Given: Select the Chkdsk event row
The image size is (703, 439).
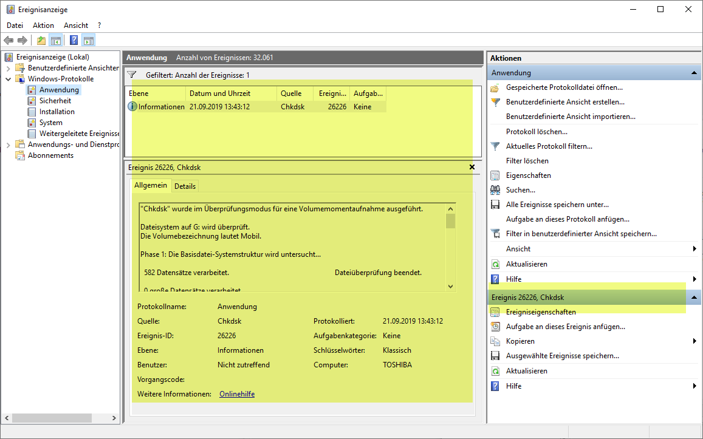Looking at the screenshot, I should coord(255,107).
